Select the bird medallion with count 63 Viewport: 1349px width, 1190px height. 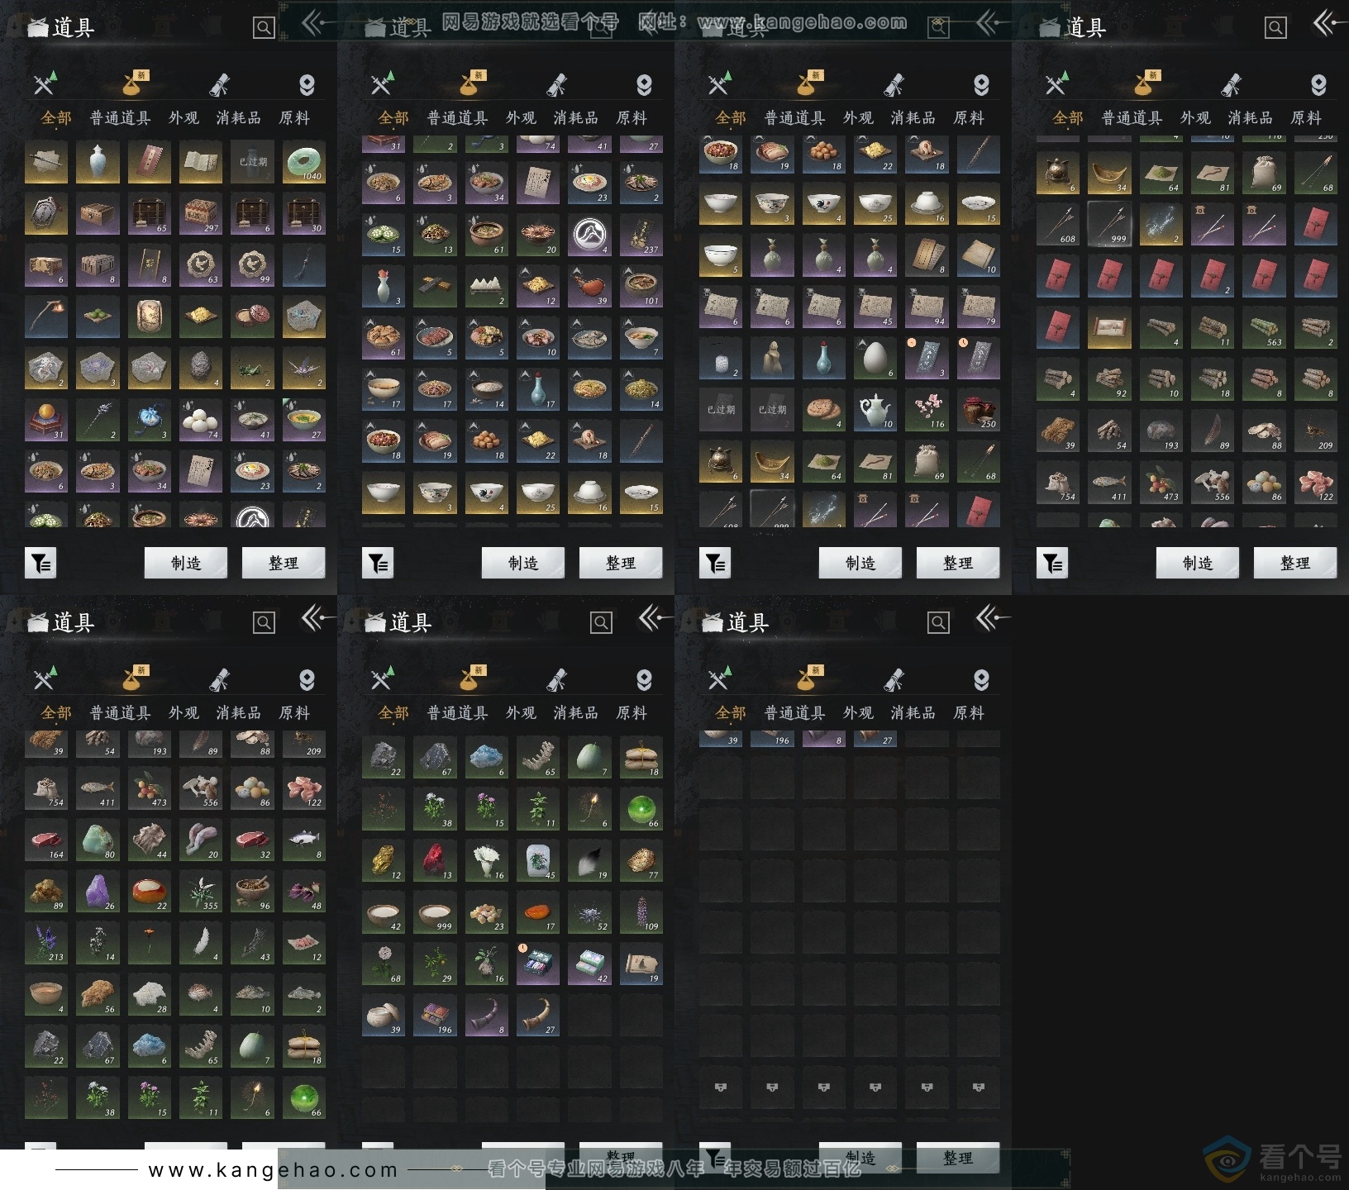(x=201, y=265)
